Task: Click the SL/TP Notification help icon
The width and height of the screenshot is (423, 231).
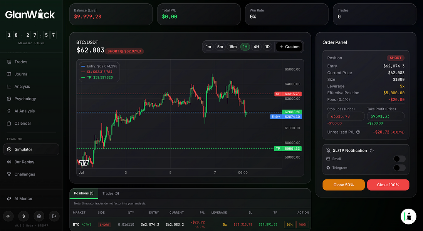Action: coord(372,151)
